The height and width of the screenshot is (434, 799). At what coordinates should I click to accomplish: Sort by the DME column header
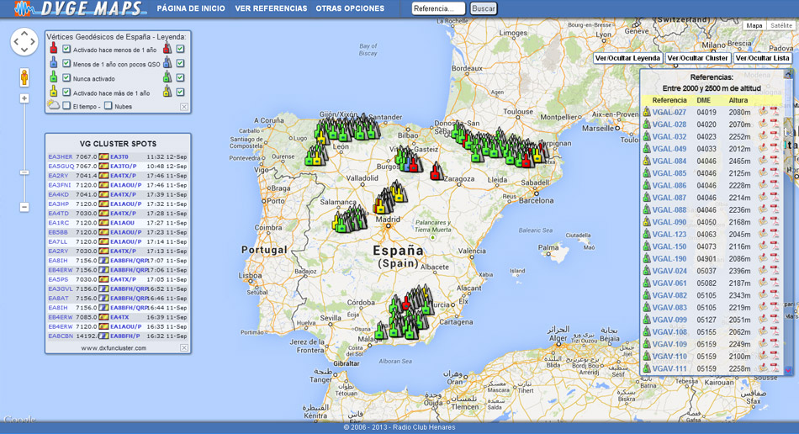point(704,100)
